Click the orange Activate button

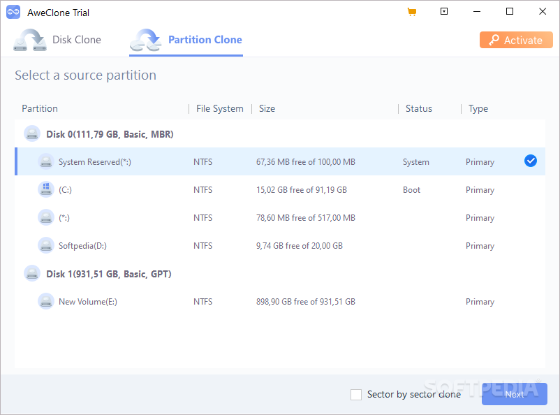516,40
